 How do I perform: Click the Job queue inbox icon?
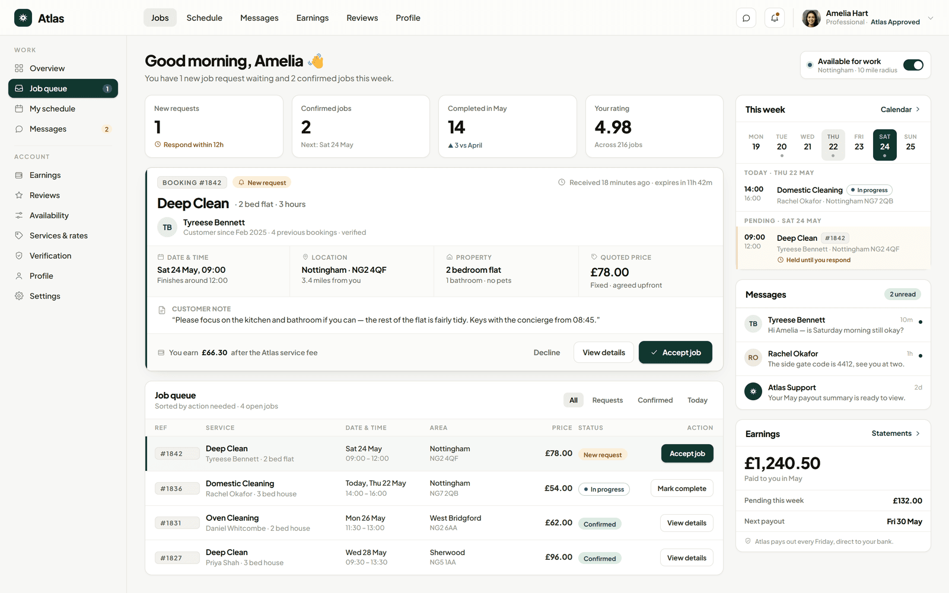coord(19,88)
